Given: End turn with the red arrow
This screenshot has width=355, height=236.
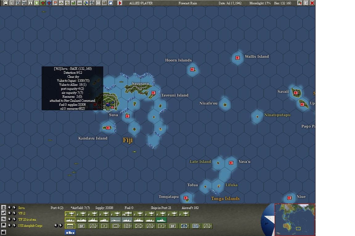Looking at the screenshot, I should tap(120, 3).
